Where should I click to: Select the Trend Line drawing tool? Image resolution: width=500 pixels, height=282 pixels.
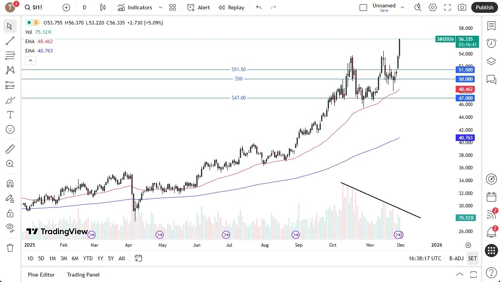10,41
